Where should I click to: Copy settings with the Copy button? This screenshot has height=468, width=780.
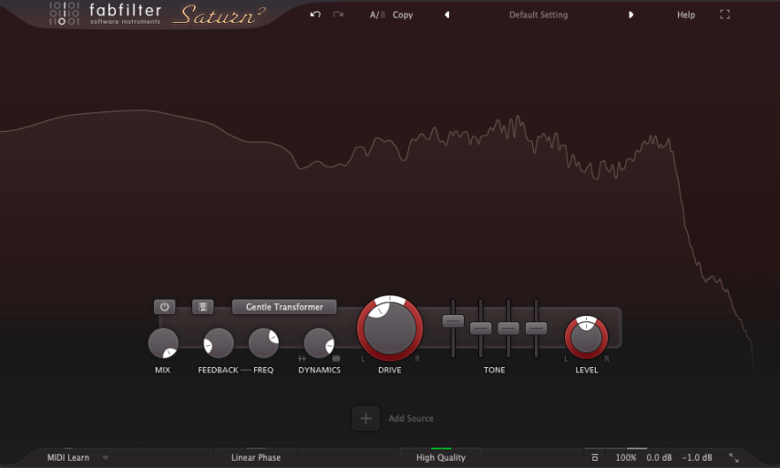pyautogui.click(x=403, y=15)
